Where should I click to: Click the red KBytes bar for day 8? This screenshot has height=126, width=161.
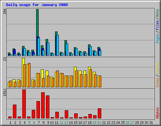pyautogui.click(x=43, y=106)
